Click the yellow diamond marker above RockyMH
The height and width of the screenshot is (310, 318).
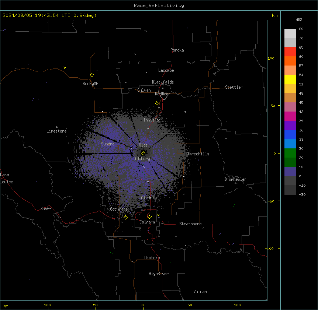point(92,75)
